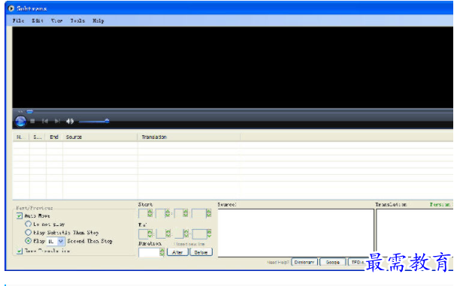Click the Next track player icon

[57, 121]
